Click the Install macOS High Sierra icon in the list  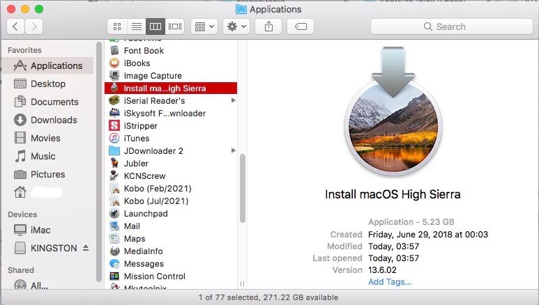click(x=114, y=88)
